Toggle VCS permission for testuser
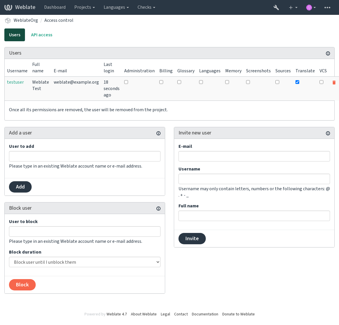Screen dimensions: 339x325 [x=321, y=82]
